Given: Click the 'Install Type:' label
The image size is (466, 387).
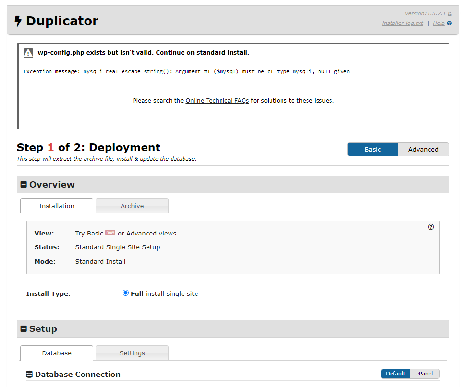Looking at the screenshot, I should (48, 293).
